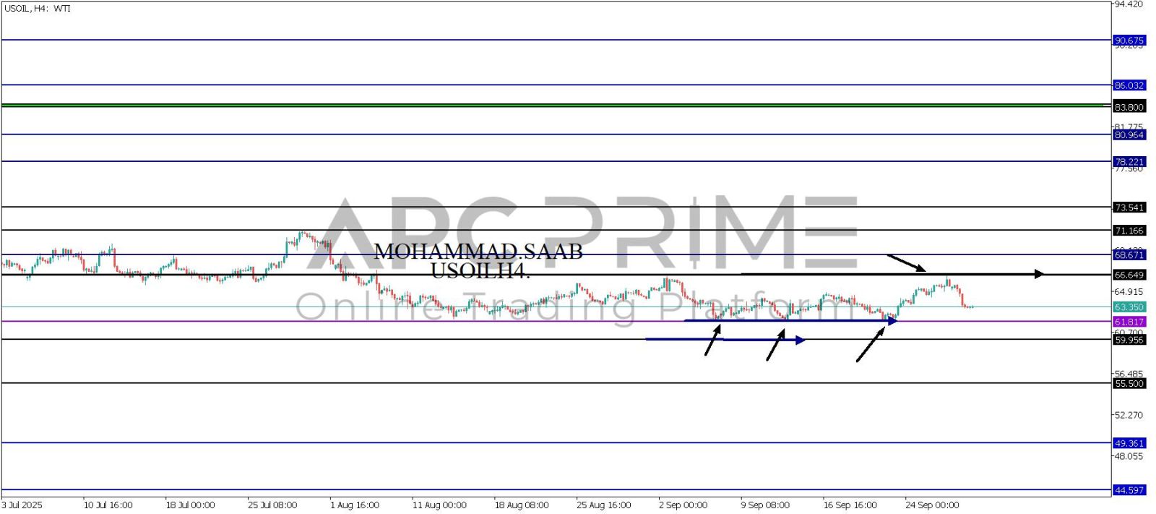Image resolution: width=1156 pixels, height=514 pixels.
Task: Click the USOILH4. text label on chart
Action: pos(480,271)
